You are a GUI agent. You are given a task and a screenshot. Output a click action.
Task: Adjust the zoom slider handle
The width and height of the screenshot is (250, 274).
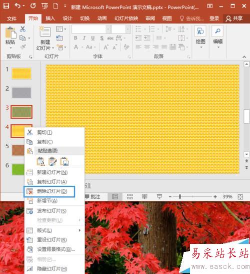coord(180,197)
